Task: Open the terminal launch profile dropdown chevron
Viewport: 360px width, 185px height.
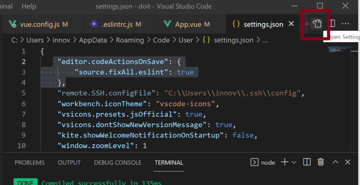Action: (x=293, y=162)
